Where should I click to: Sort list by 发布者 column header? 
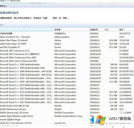58,30
